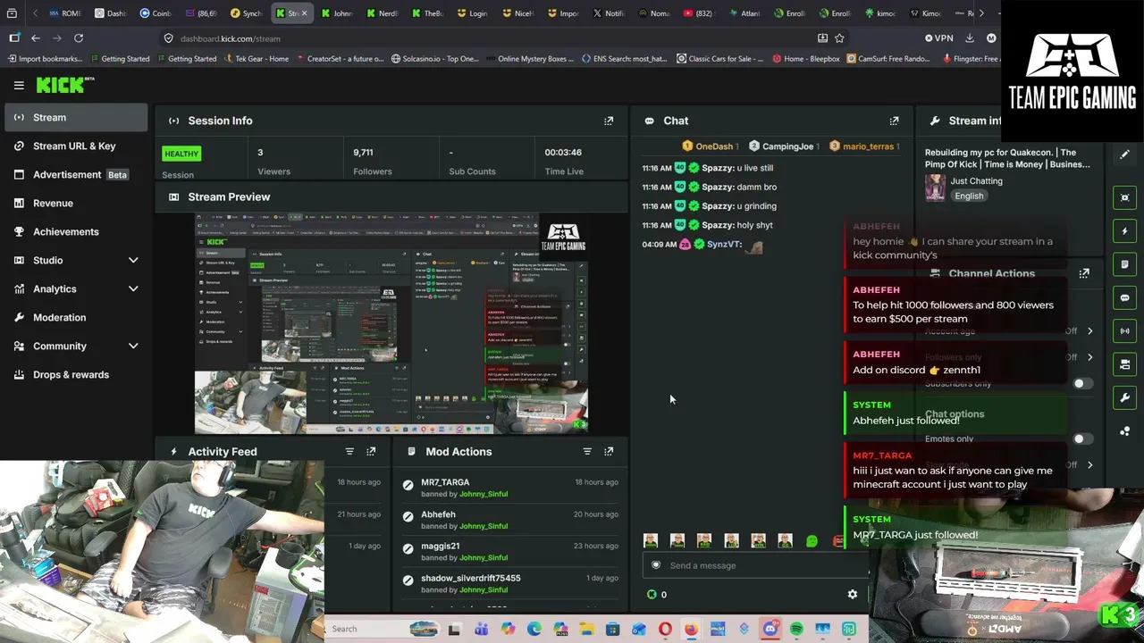Expand the Studio menu
The width and height of the screenshot is (1144, 643).
click(133, 260)
